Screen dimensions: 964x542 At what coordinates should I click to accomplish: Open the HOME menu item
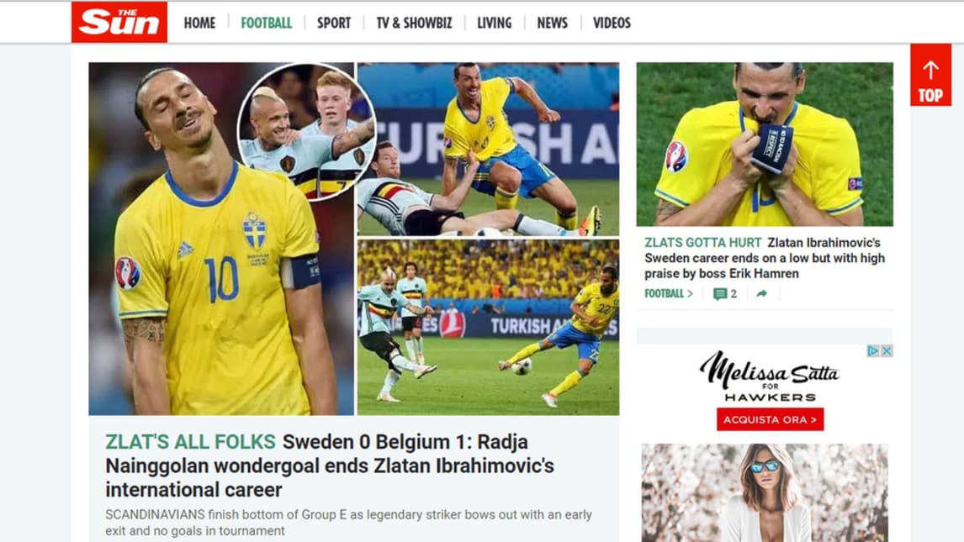[x=200, y=24]
